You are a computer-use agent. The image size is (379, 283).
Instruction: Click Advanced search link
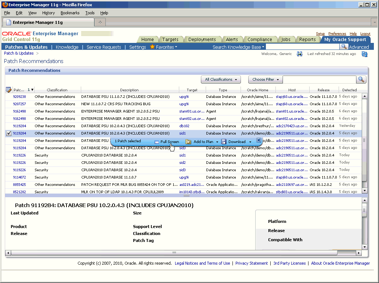click(x=359, y=47)
